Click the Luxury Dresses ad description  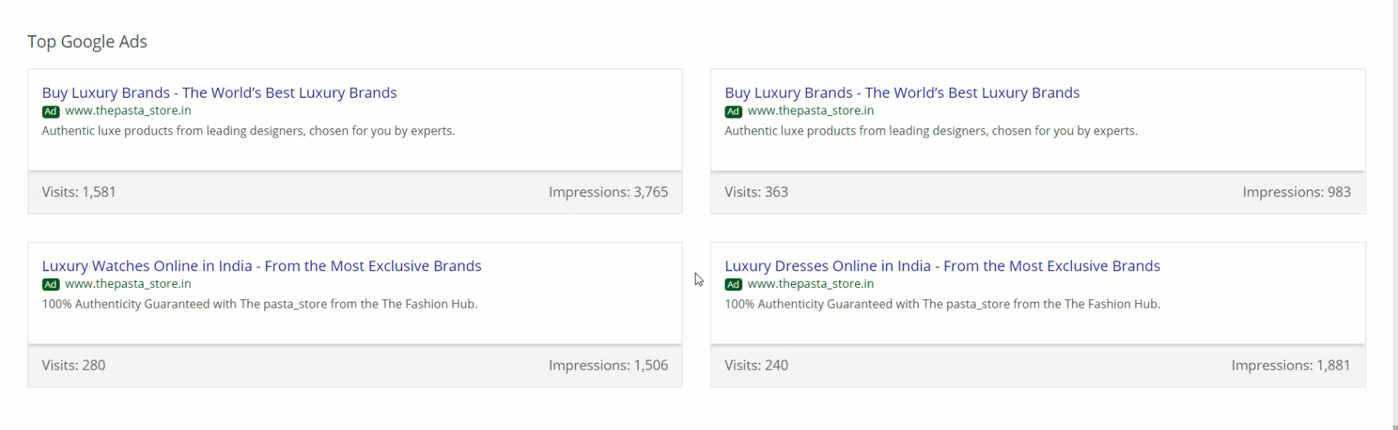click(x=942, y=304)
